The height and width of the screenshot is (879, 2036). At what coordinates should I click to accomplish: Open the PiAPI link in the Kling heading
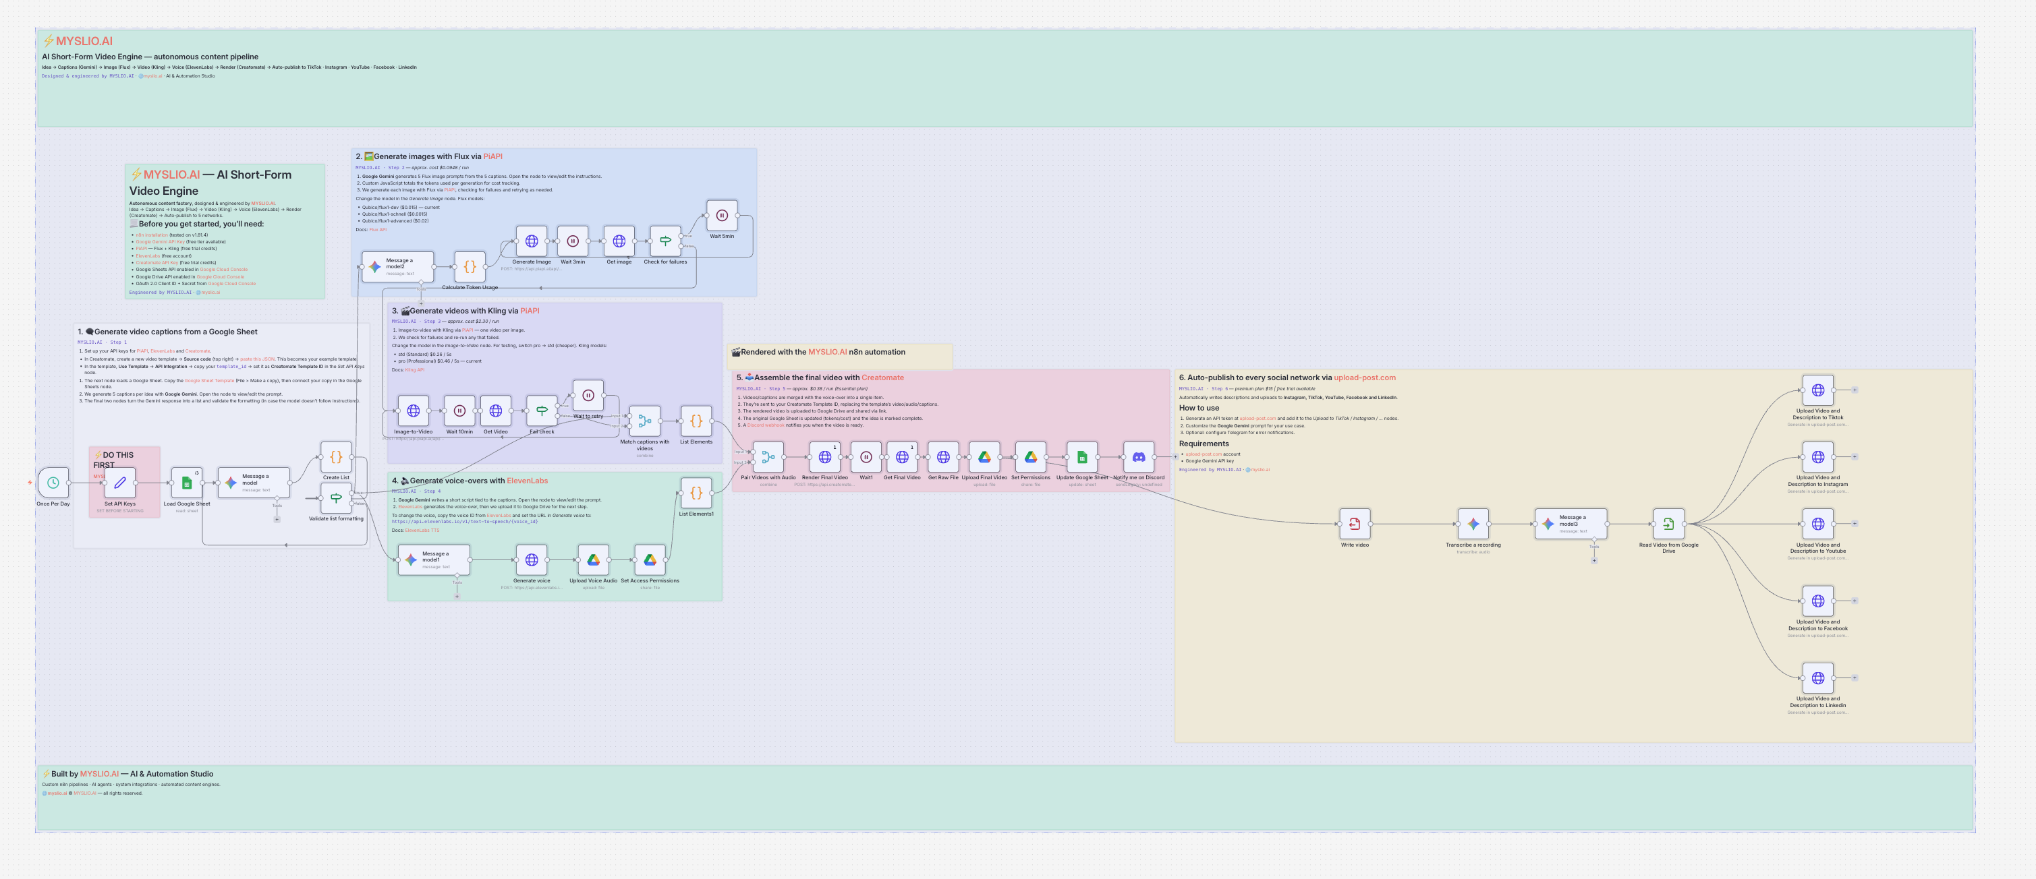pyautogui.click(x=530, y=310)
